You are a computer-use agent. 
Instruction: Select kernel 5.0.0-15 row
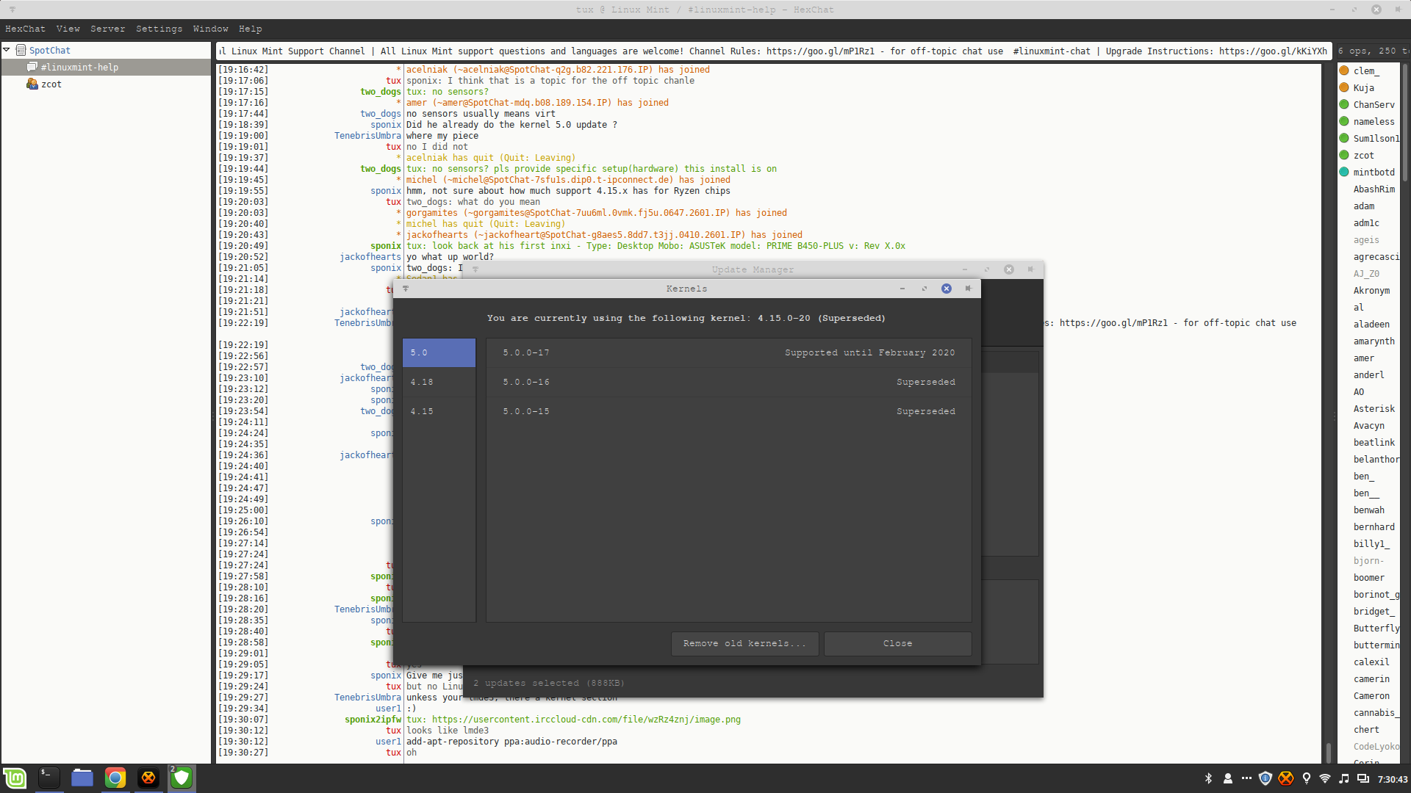tap(728, 411)
